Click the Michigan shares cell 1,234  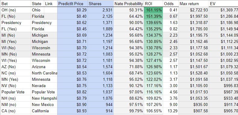click(100, 35)
